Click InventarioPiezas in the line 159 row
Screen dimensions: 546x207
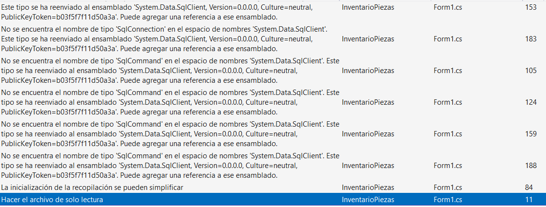(x=368, y=133)
